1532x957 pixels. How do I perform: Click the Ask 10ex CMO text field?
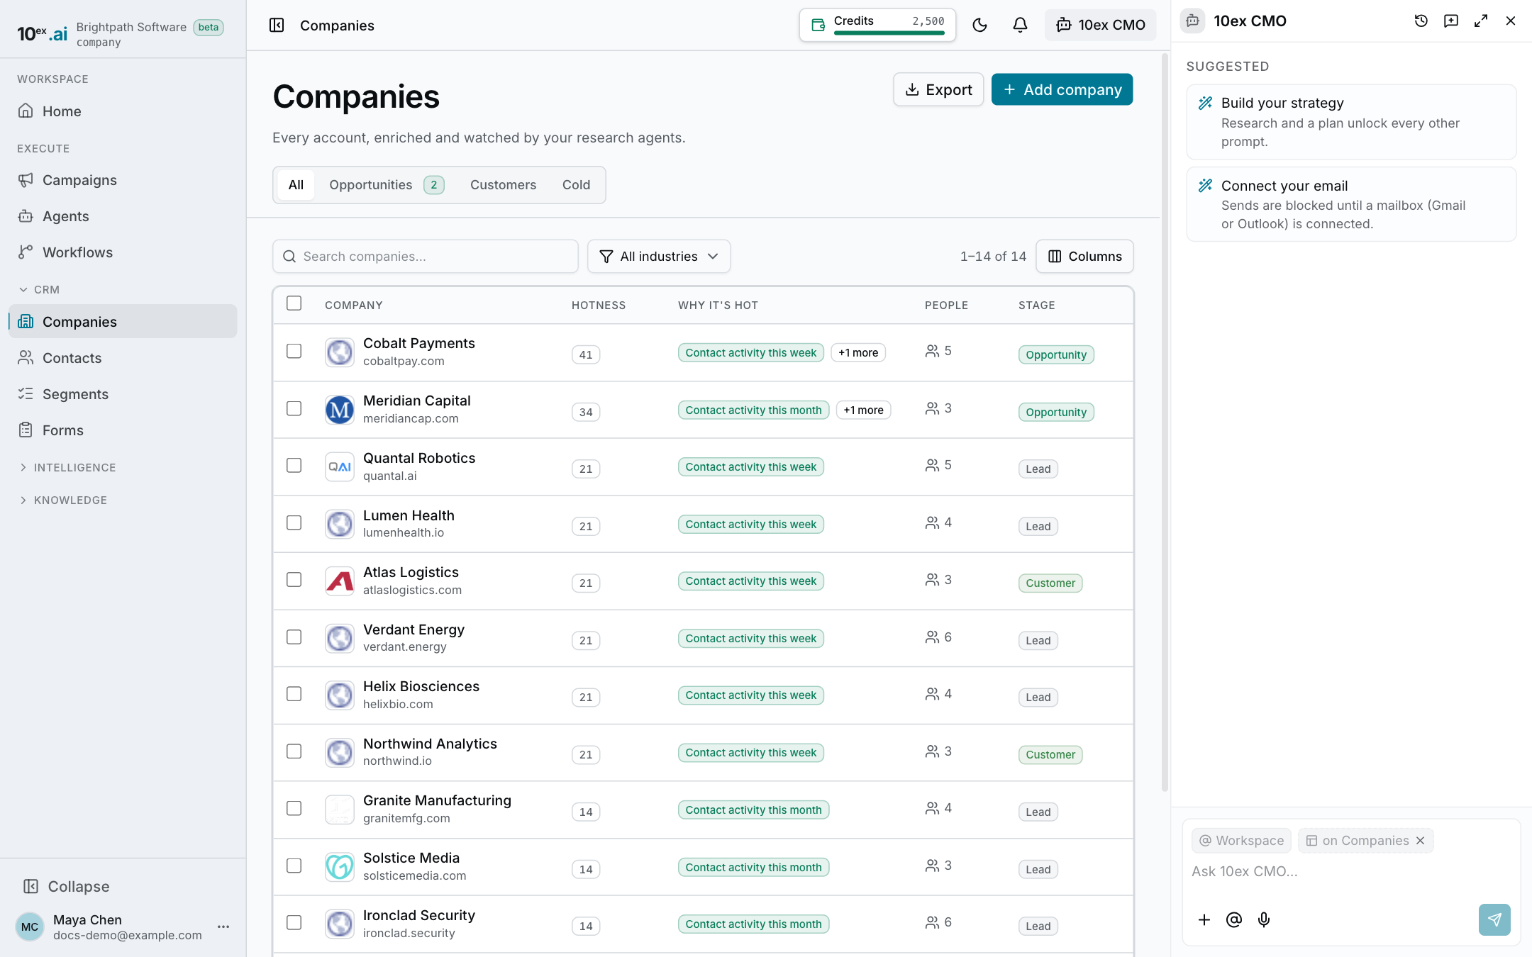(1351, 872)
